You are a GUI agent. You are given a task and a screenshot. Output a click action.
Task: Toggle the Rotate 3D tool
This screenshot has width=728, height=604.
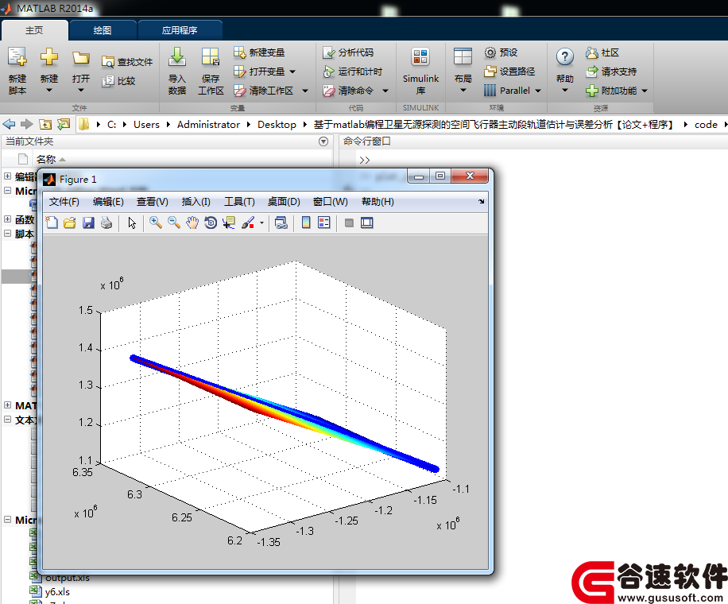click(211, 223)
